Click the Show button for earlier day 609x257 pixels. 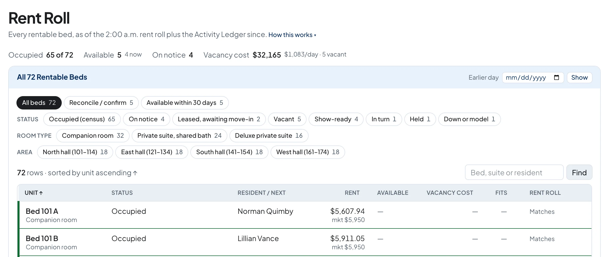coord(579,78)
